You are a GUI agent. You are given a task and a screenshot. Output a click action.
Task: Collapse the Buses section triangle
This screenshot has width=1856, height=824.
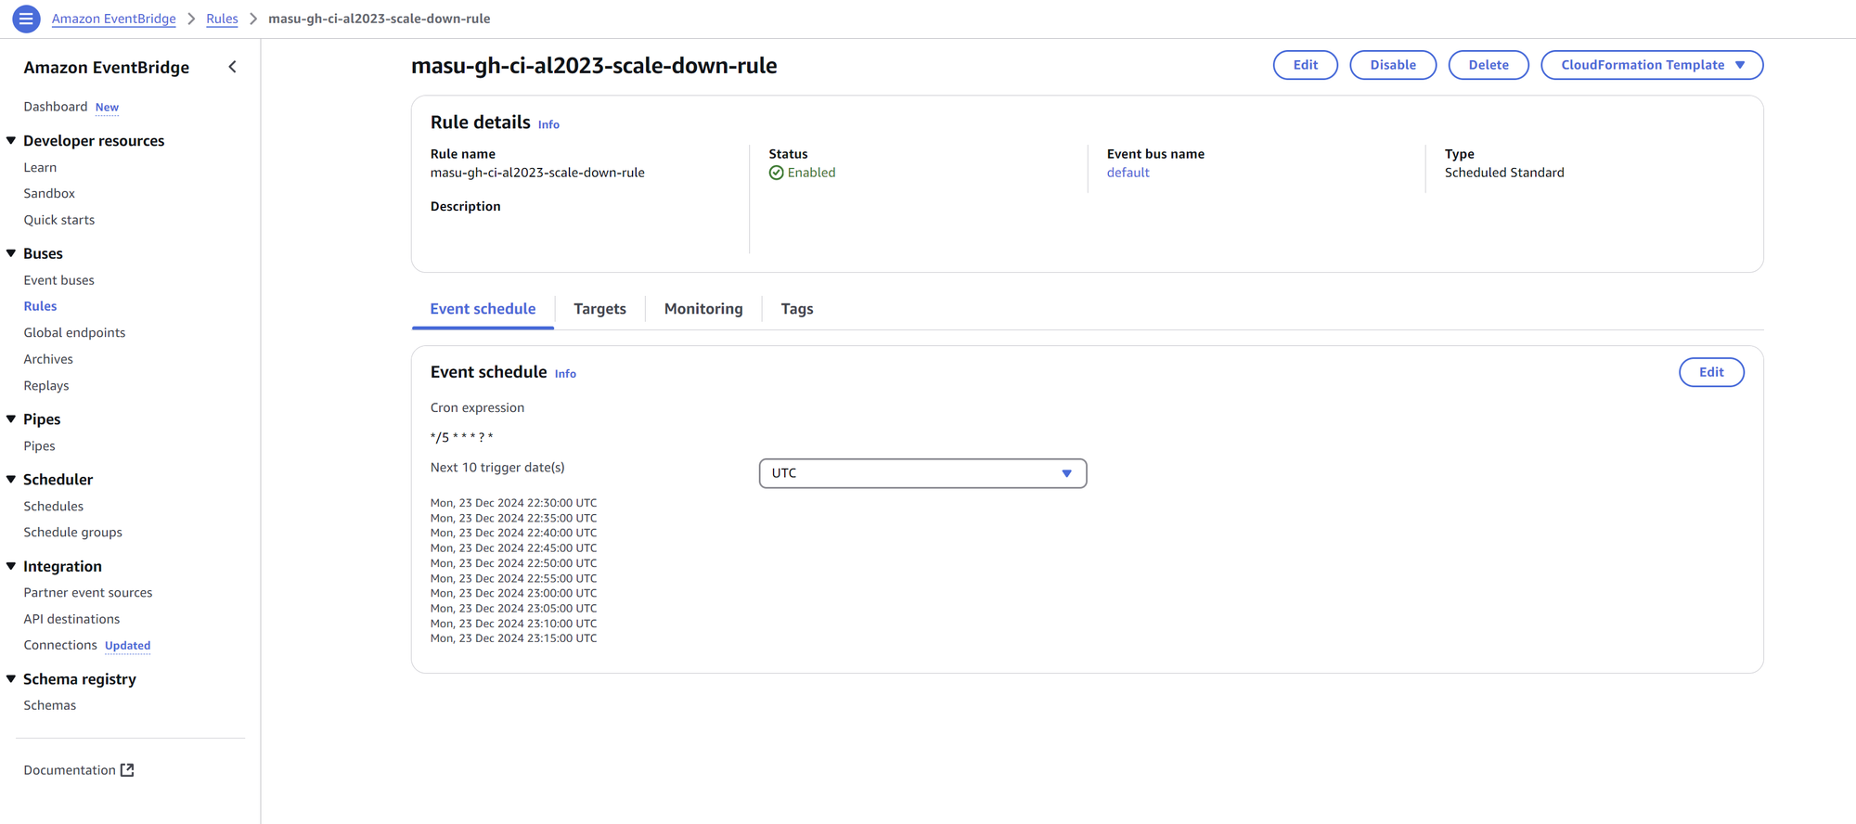(x=11, y=253)
